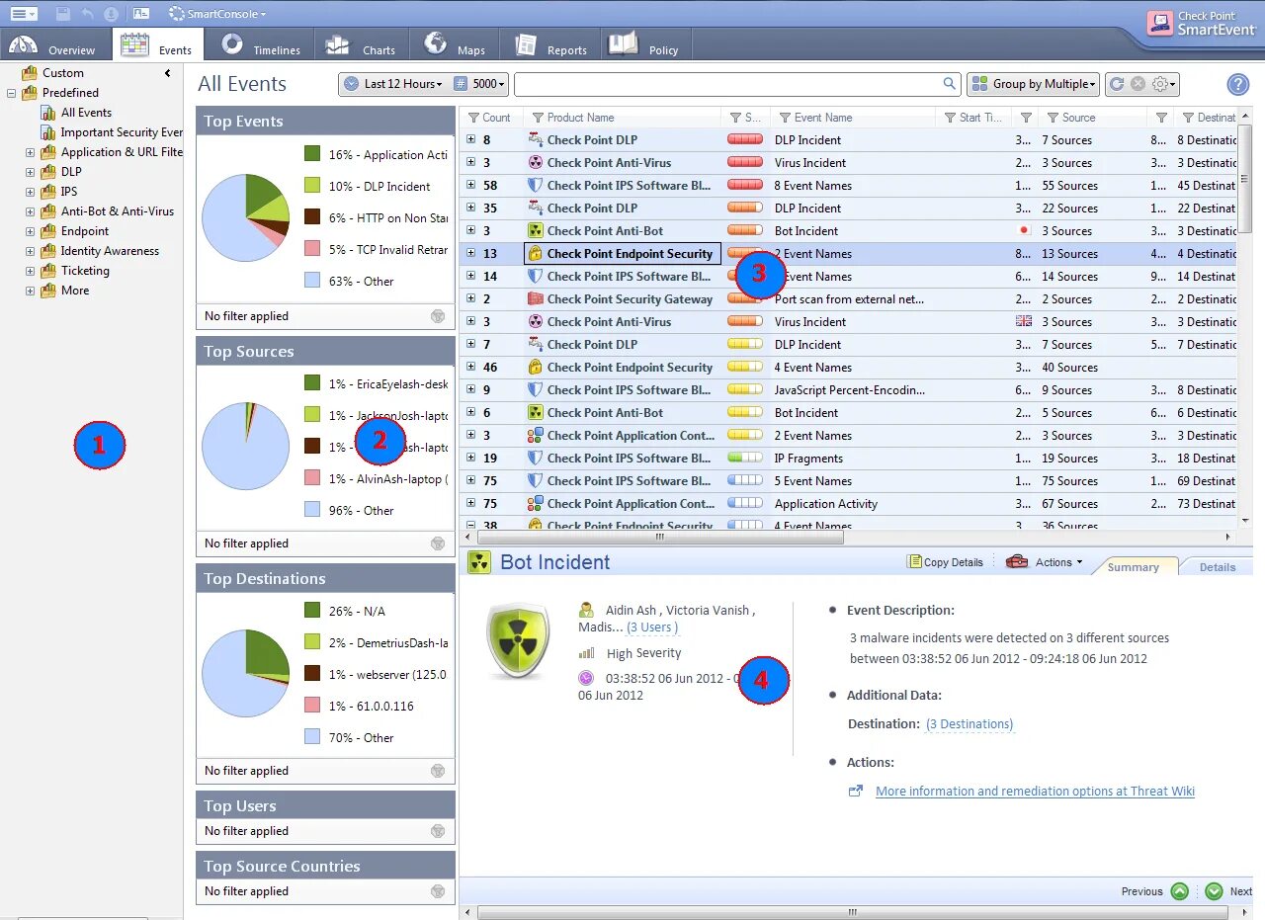The width and height of the screenshot is (1265, 920).
Task: Expand the Application & URL Filtering node
Action: coord(31,152)
